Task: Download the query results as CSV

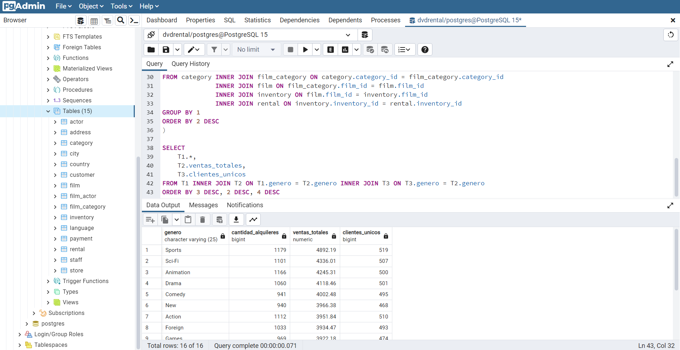Action: tap(236, 219)
